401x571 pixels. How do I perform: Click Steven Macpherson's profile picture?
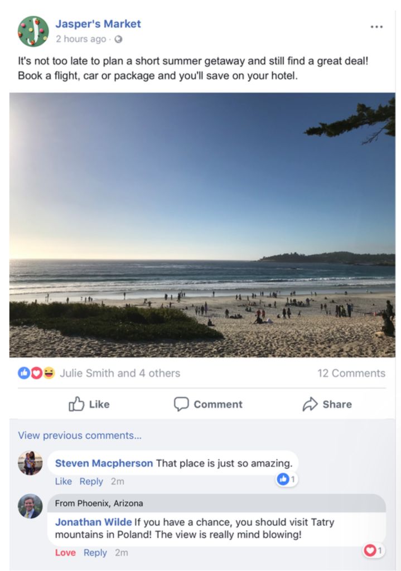point(30,463)
